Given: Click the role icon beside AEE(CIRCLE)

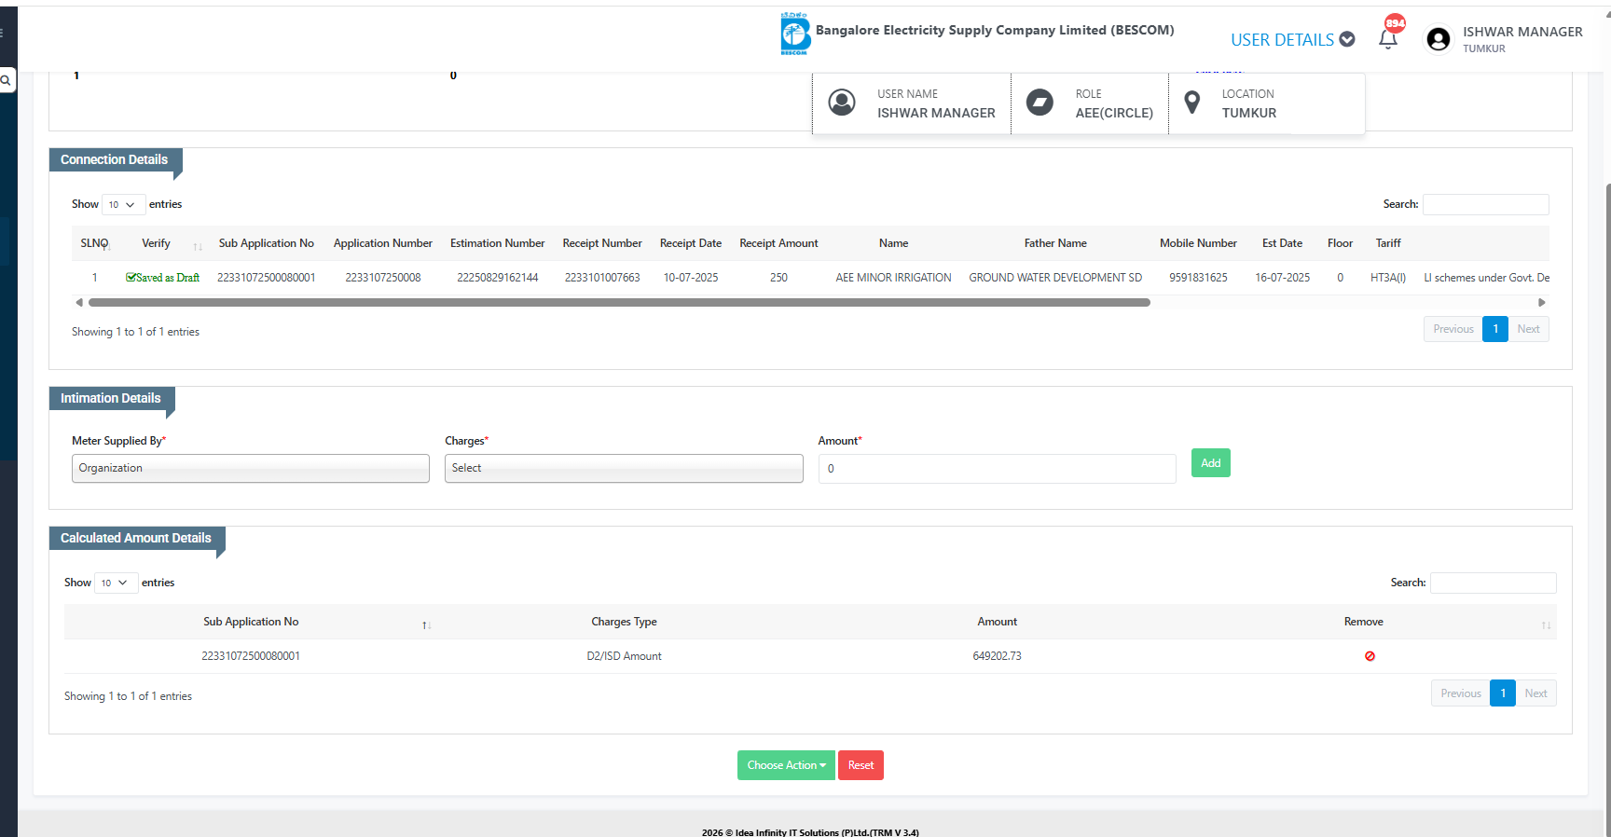Looking at the screenshot, I should click(x=1040, y=103).
